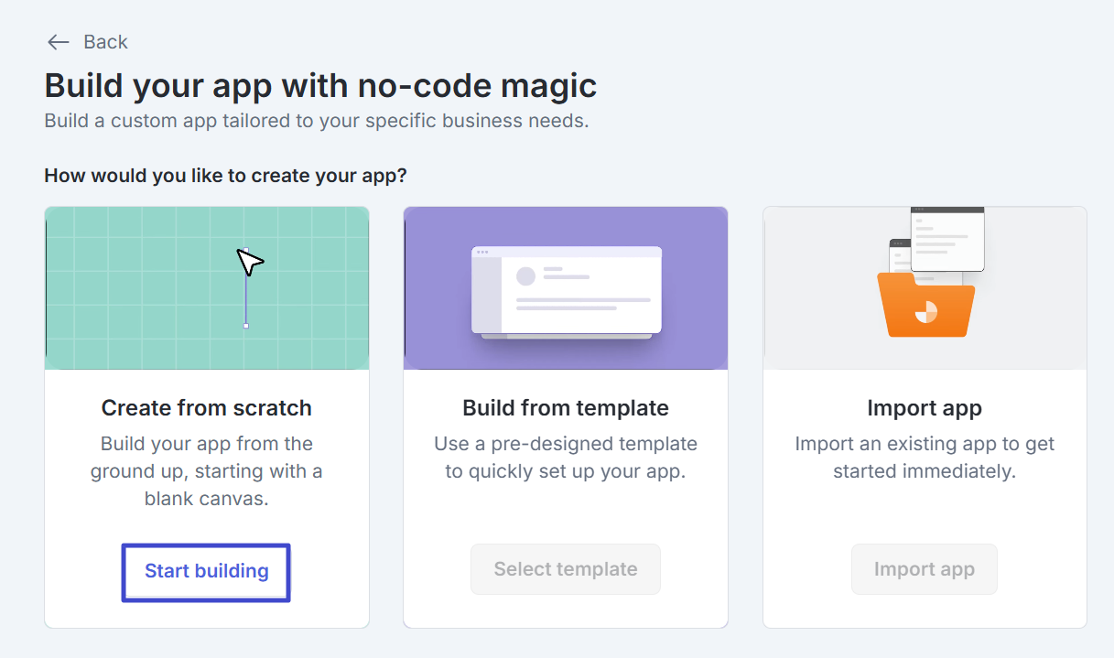
Task: Click the "Import app" card heading
Action: [x=924, y=408]
